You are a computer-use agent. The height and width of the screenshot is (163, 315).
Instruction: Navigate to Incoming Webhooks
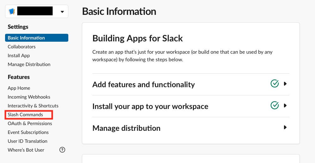pos(29,97)
